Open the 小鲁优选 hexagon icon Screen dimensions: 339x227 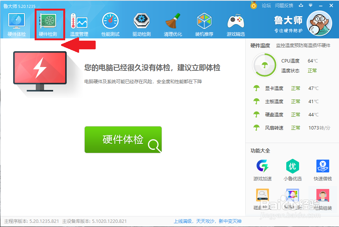[293, 166]
